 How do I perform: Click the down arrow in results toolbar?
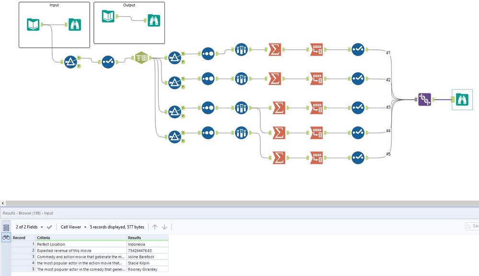(x=164, y=227)
